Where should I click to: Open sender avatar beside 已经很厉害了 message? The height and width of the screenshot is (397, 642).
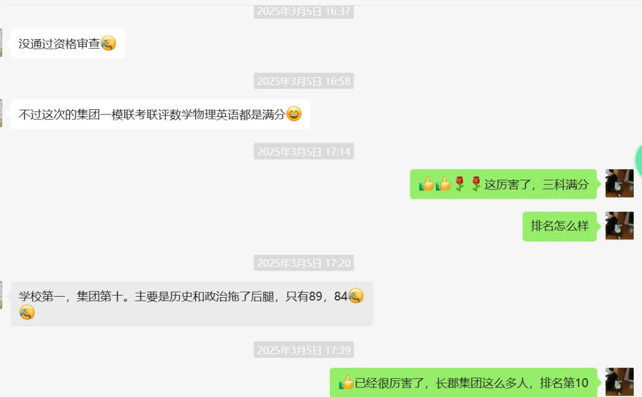(619, 382)
